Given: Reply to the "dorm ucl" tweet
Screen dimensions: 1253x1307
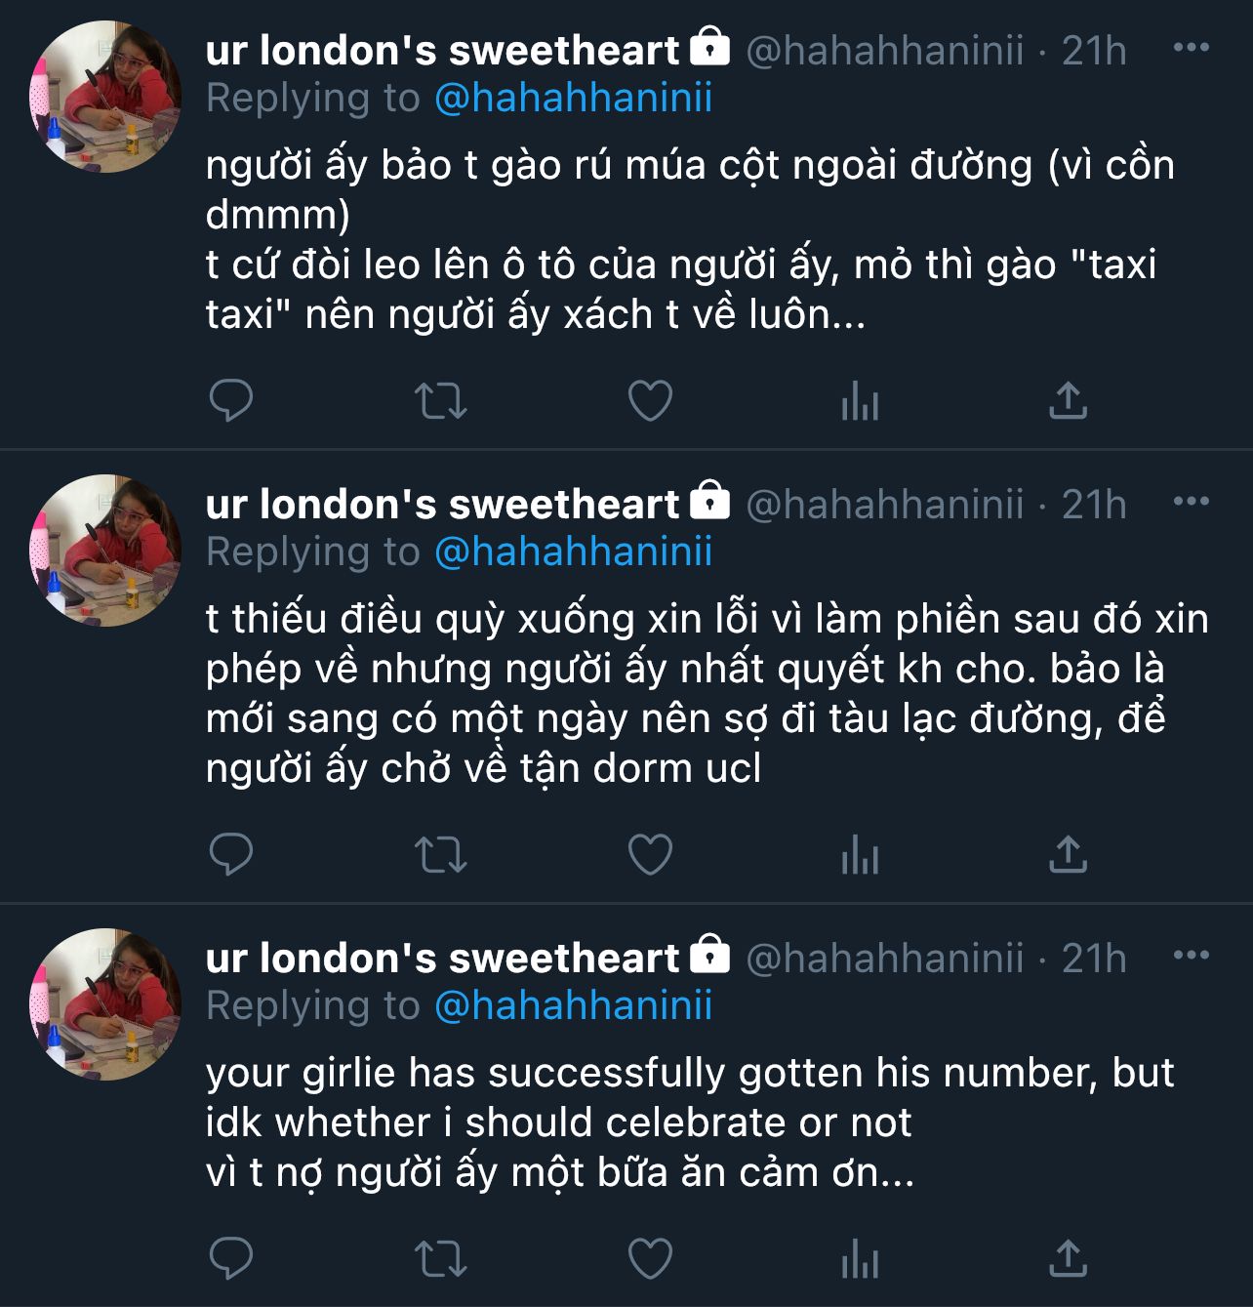Looking at the screenshot, I should tap(231, 854).
